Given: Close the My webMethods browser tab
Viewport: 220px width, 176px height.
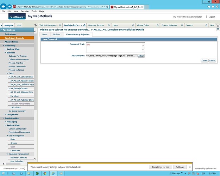Looking at the screenshot, I should click(x=142, y=7).
